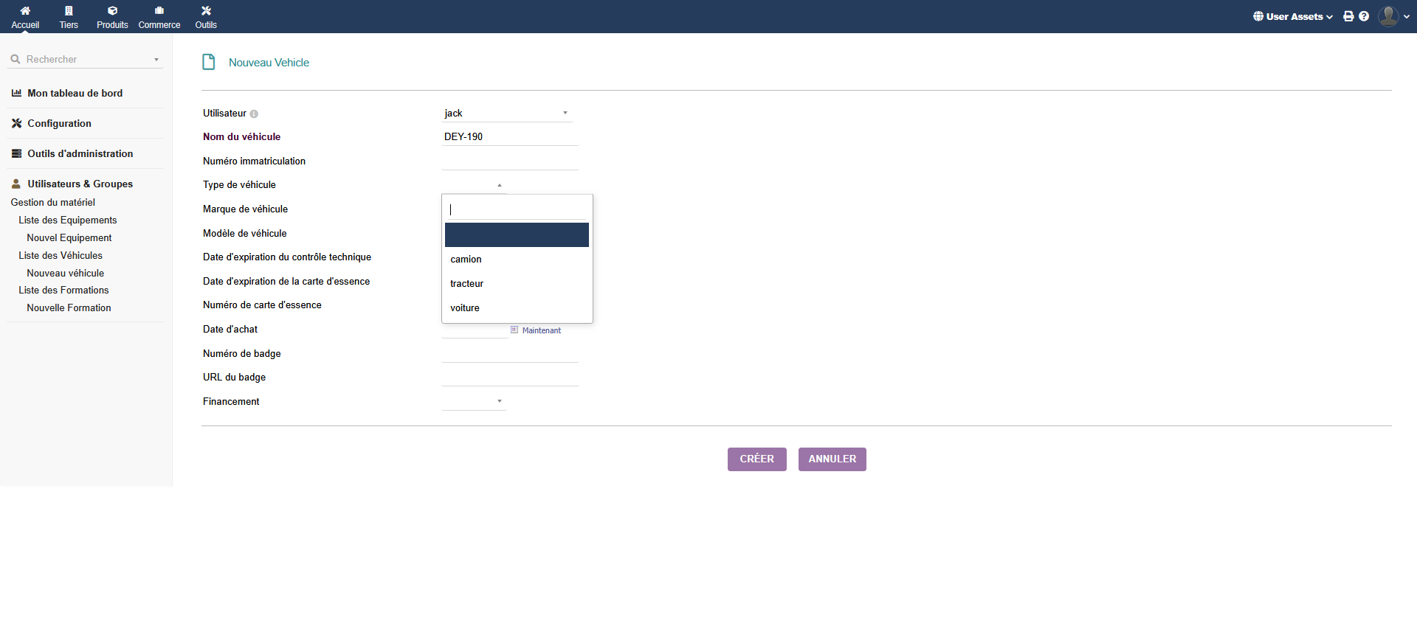Open the Outils tools icon

206,11
